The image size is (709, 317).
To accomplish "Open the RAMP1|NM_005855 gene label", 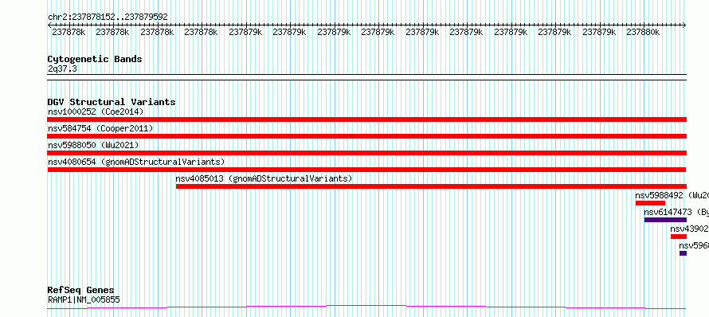I will (84, 299).
